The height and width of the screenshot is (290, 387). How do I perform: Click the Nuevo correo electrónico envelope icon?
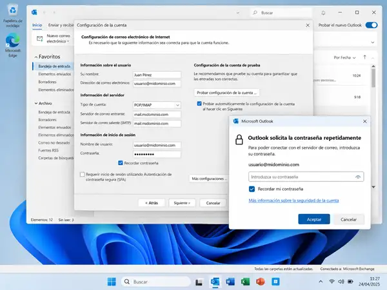tap(40, 39)
